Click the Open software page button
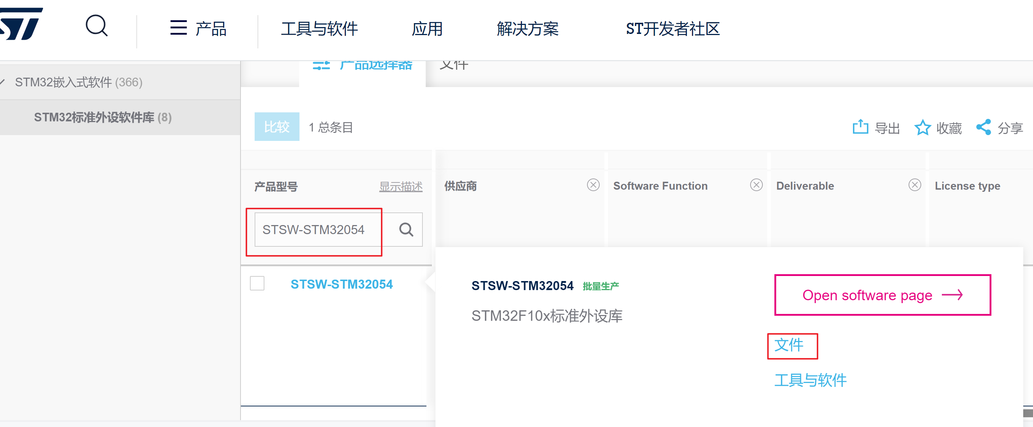 (x=882, y=295)
